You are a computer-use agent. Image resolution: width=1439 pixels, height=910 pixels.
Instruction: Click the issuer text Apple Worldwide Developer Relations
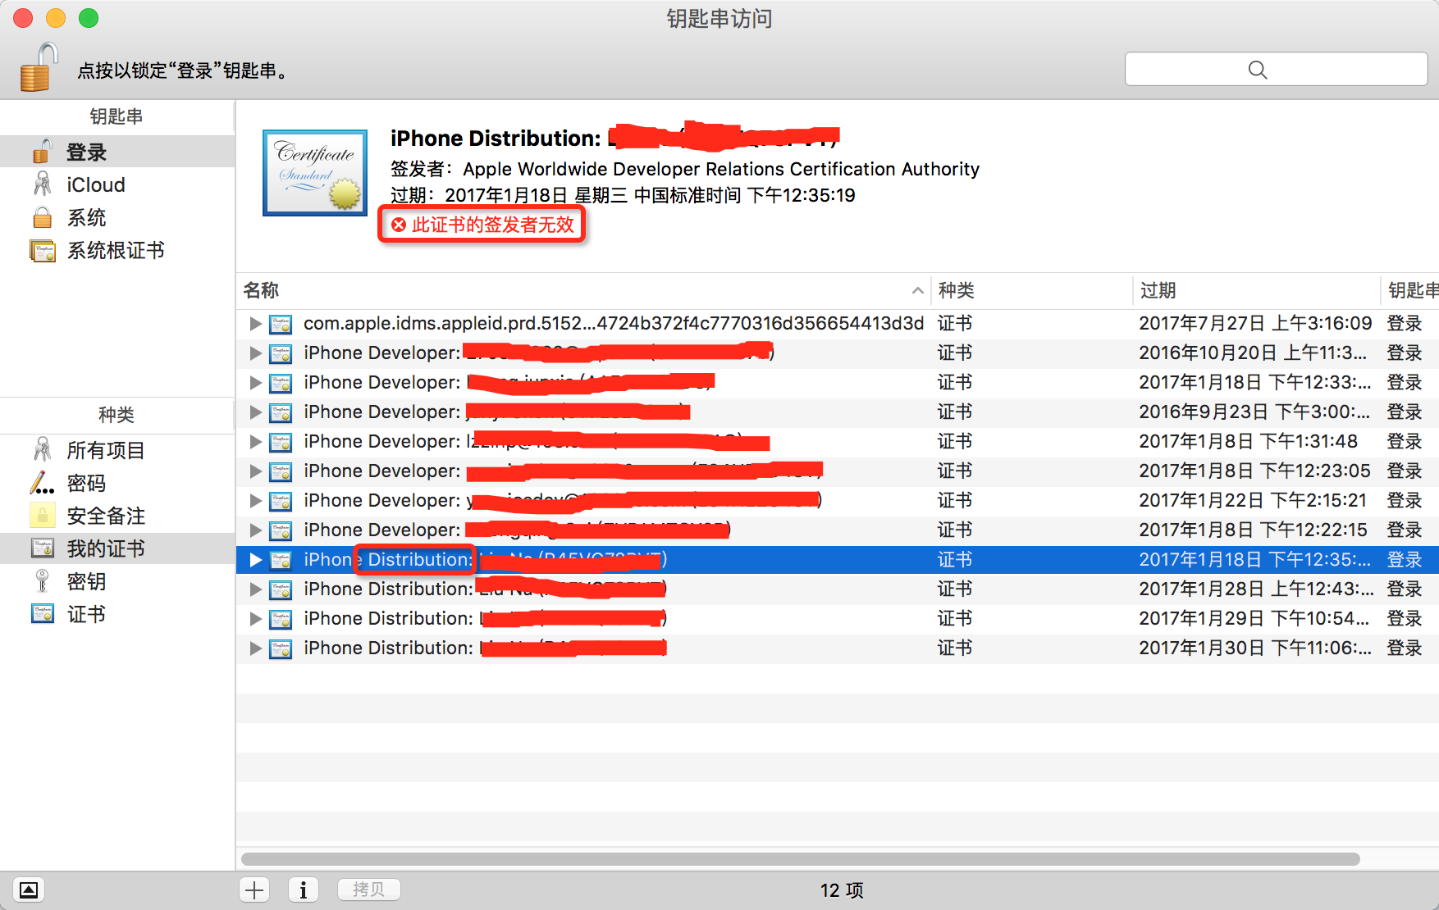(721, 169)
